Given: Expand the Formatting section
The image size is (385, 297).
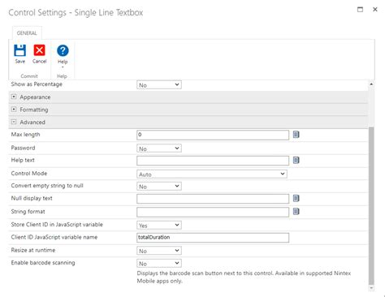Looking at the screenshot, I should (x=14, y=110).
